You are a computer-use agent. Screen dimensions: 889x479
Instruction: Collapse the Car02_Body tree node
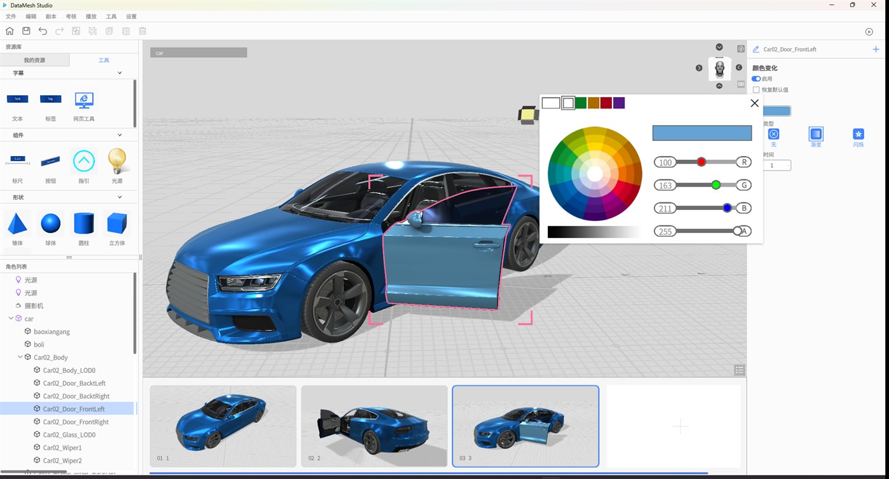[x=20, y=357]
